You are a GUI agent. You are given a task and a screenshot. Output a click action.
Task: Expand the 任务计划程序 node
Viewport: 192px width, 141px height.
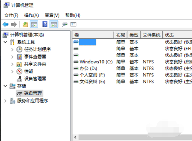(12, 50)
